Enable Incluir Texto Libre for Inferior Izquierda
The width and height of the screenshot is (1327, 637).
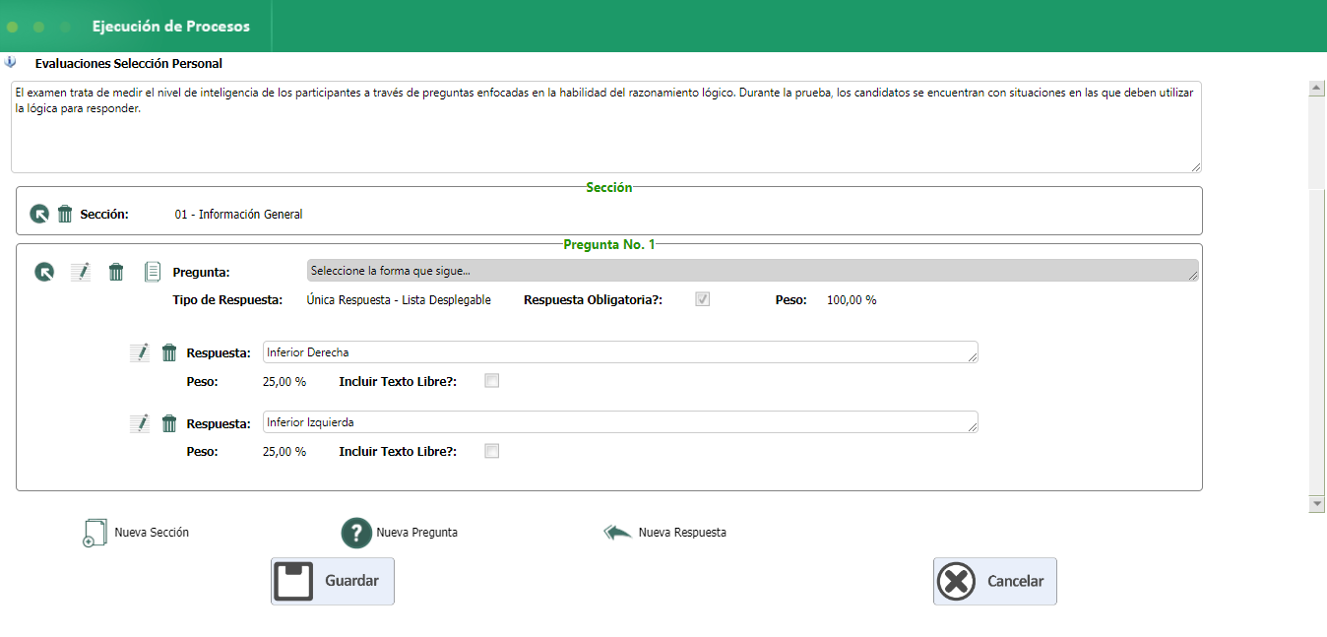pos(492,451)
